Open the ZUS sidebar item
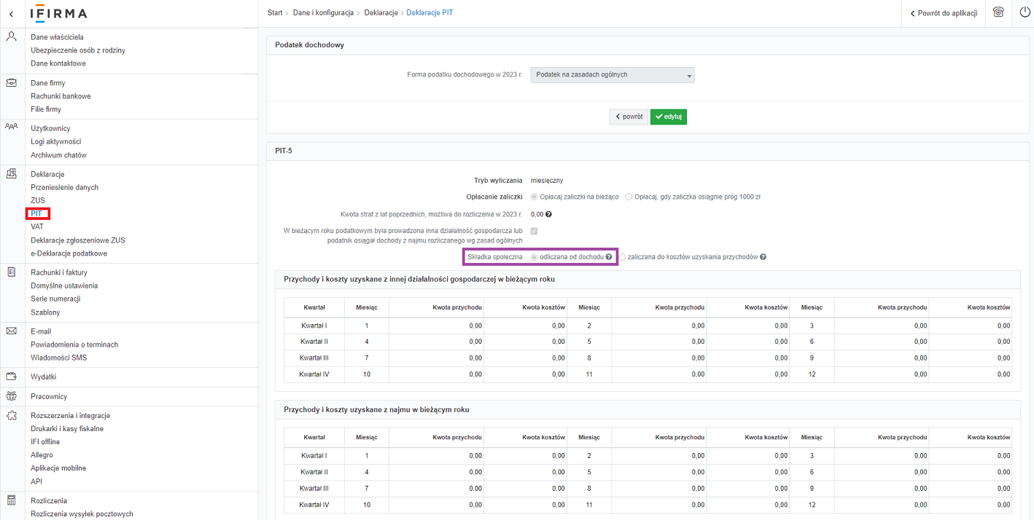The width and height of the screenshot is (1034, 520). point(38,200)
